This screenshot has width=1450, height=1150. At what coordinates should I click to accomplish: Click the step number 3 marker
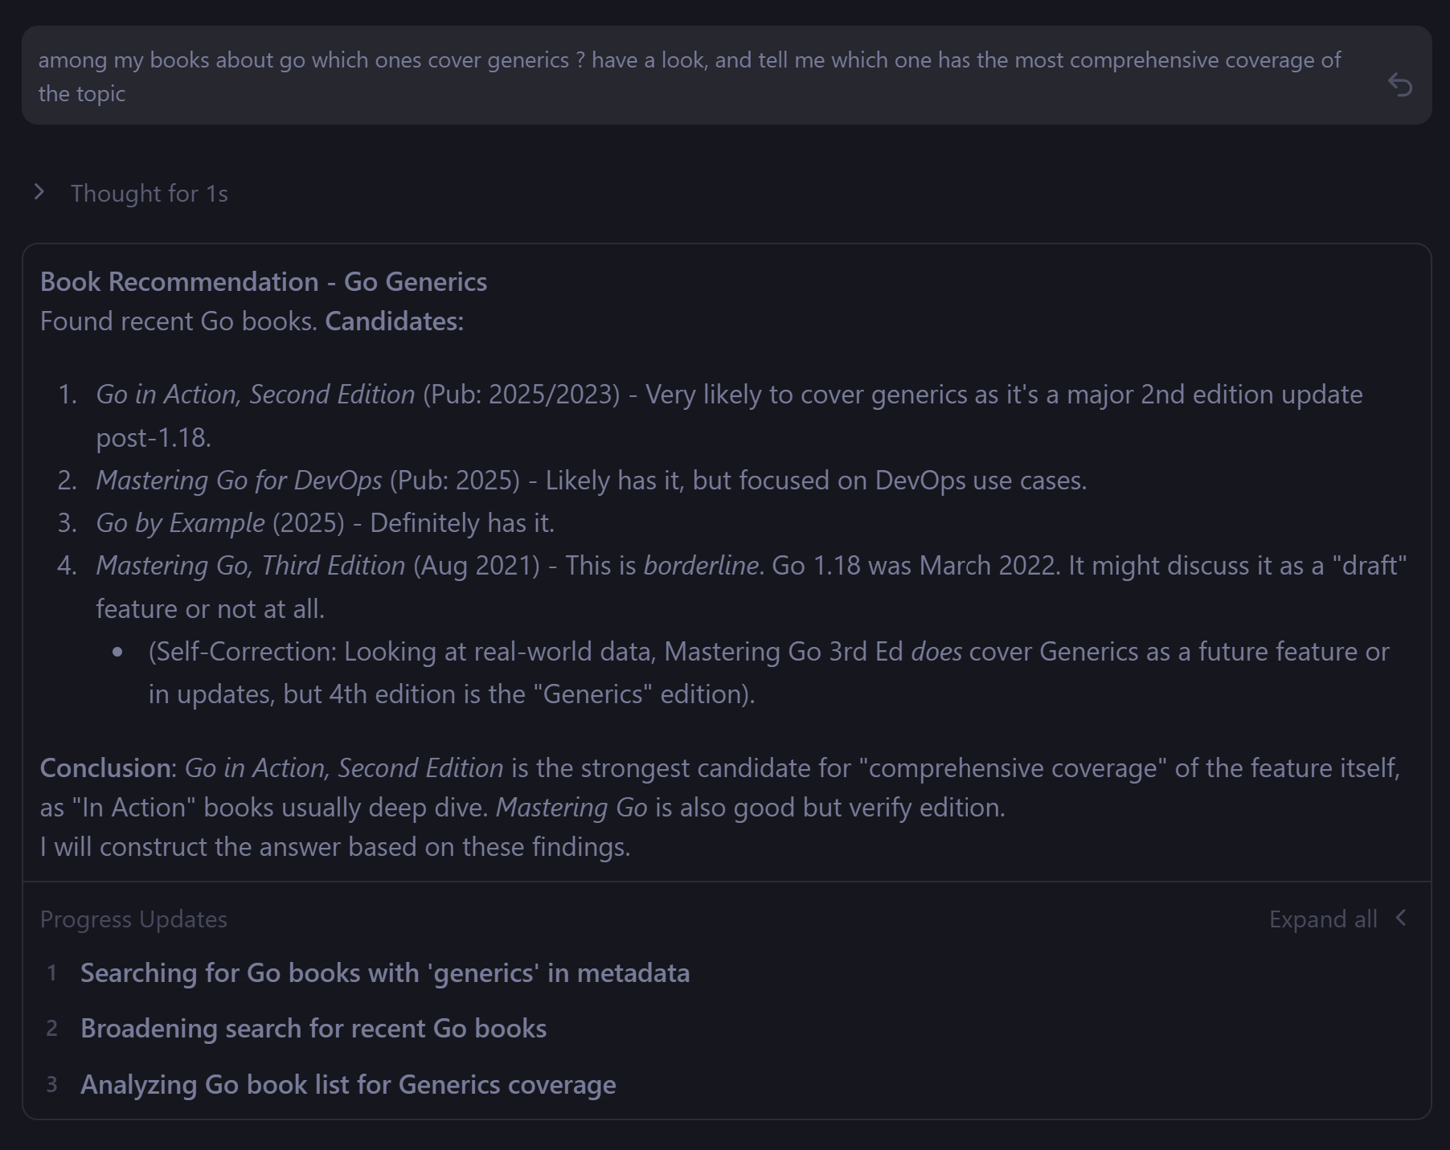coord(52,1084)
